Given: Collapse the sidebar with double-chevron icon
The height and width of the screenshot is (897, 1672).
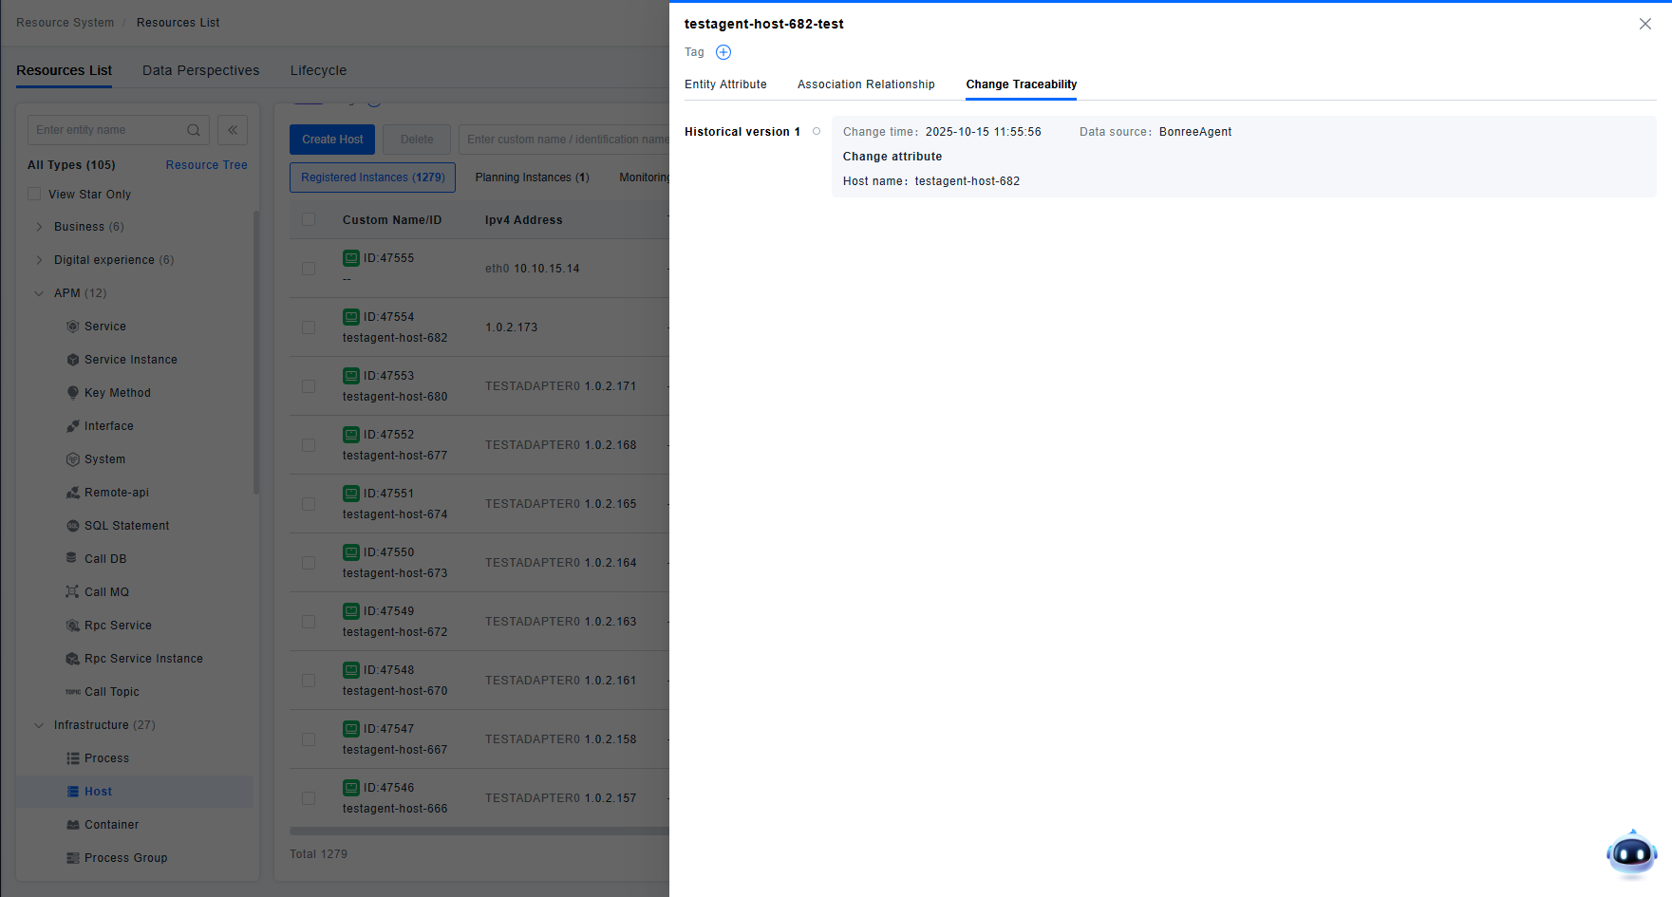Looking at the screenshot, I should tap(233, 130).
